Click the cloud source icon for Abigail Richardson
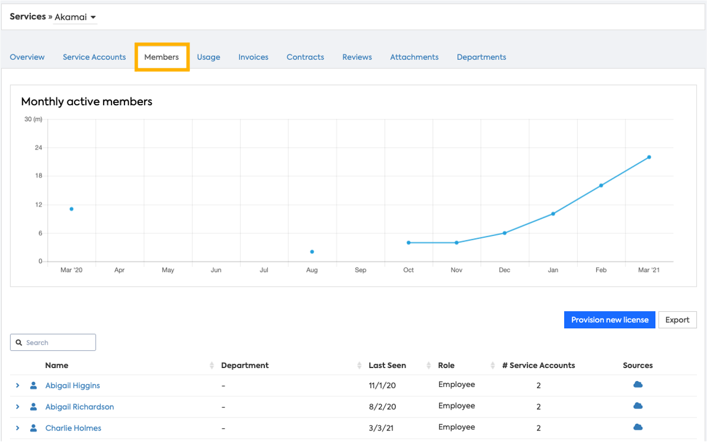The width and height of the screenshot is (707, 442). (x=638, y=406)
